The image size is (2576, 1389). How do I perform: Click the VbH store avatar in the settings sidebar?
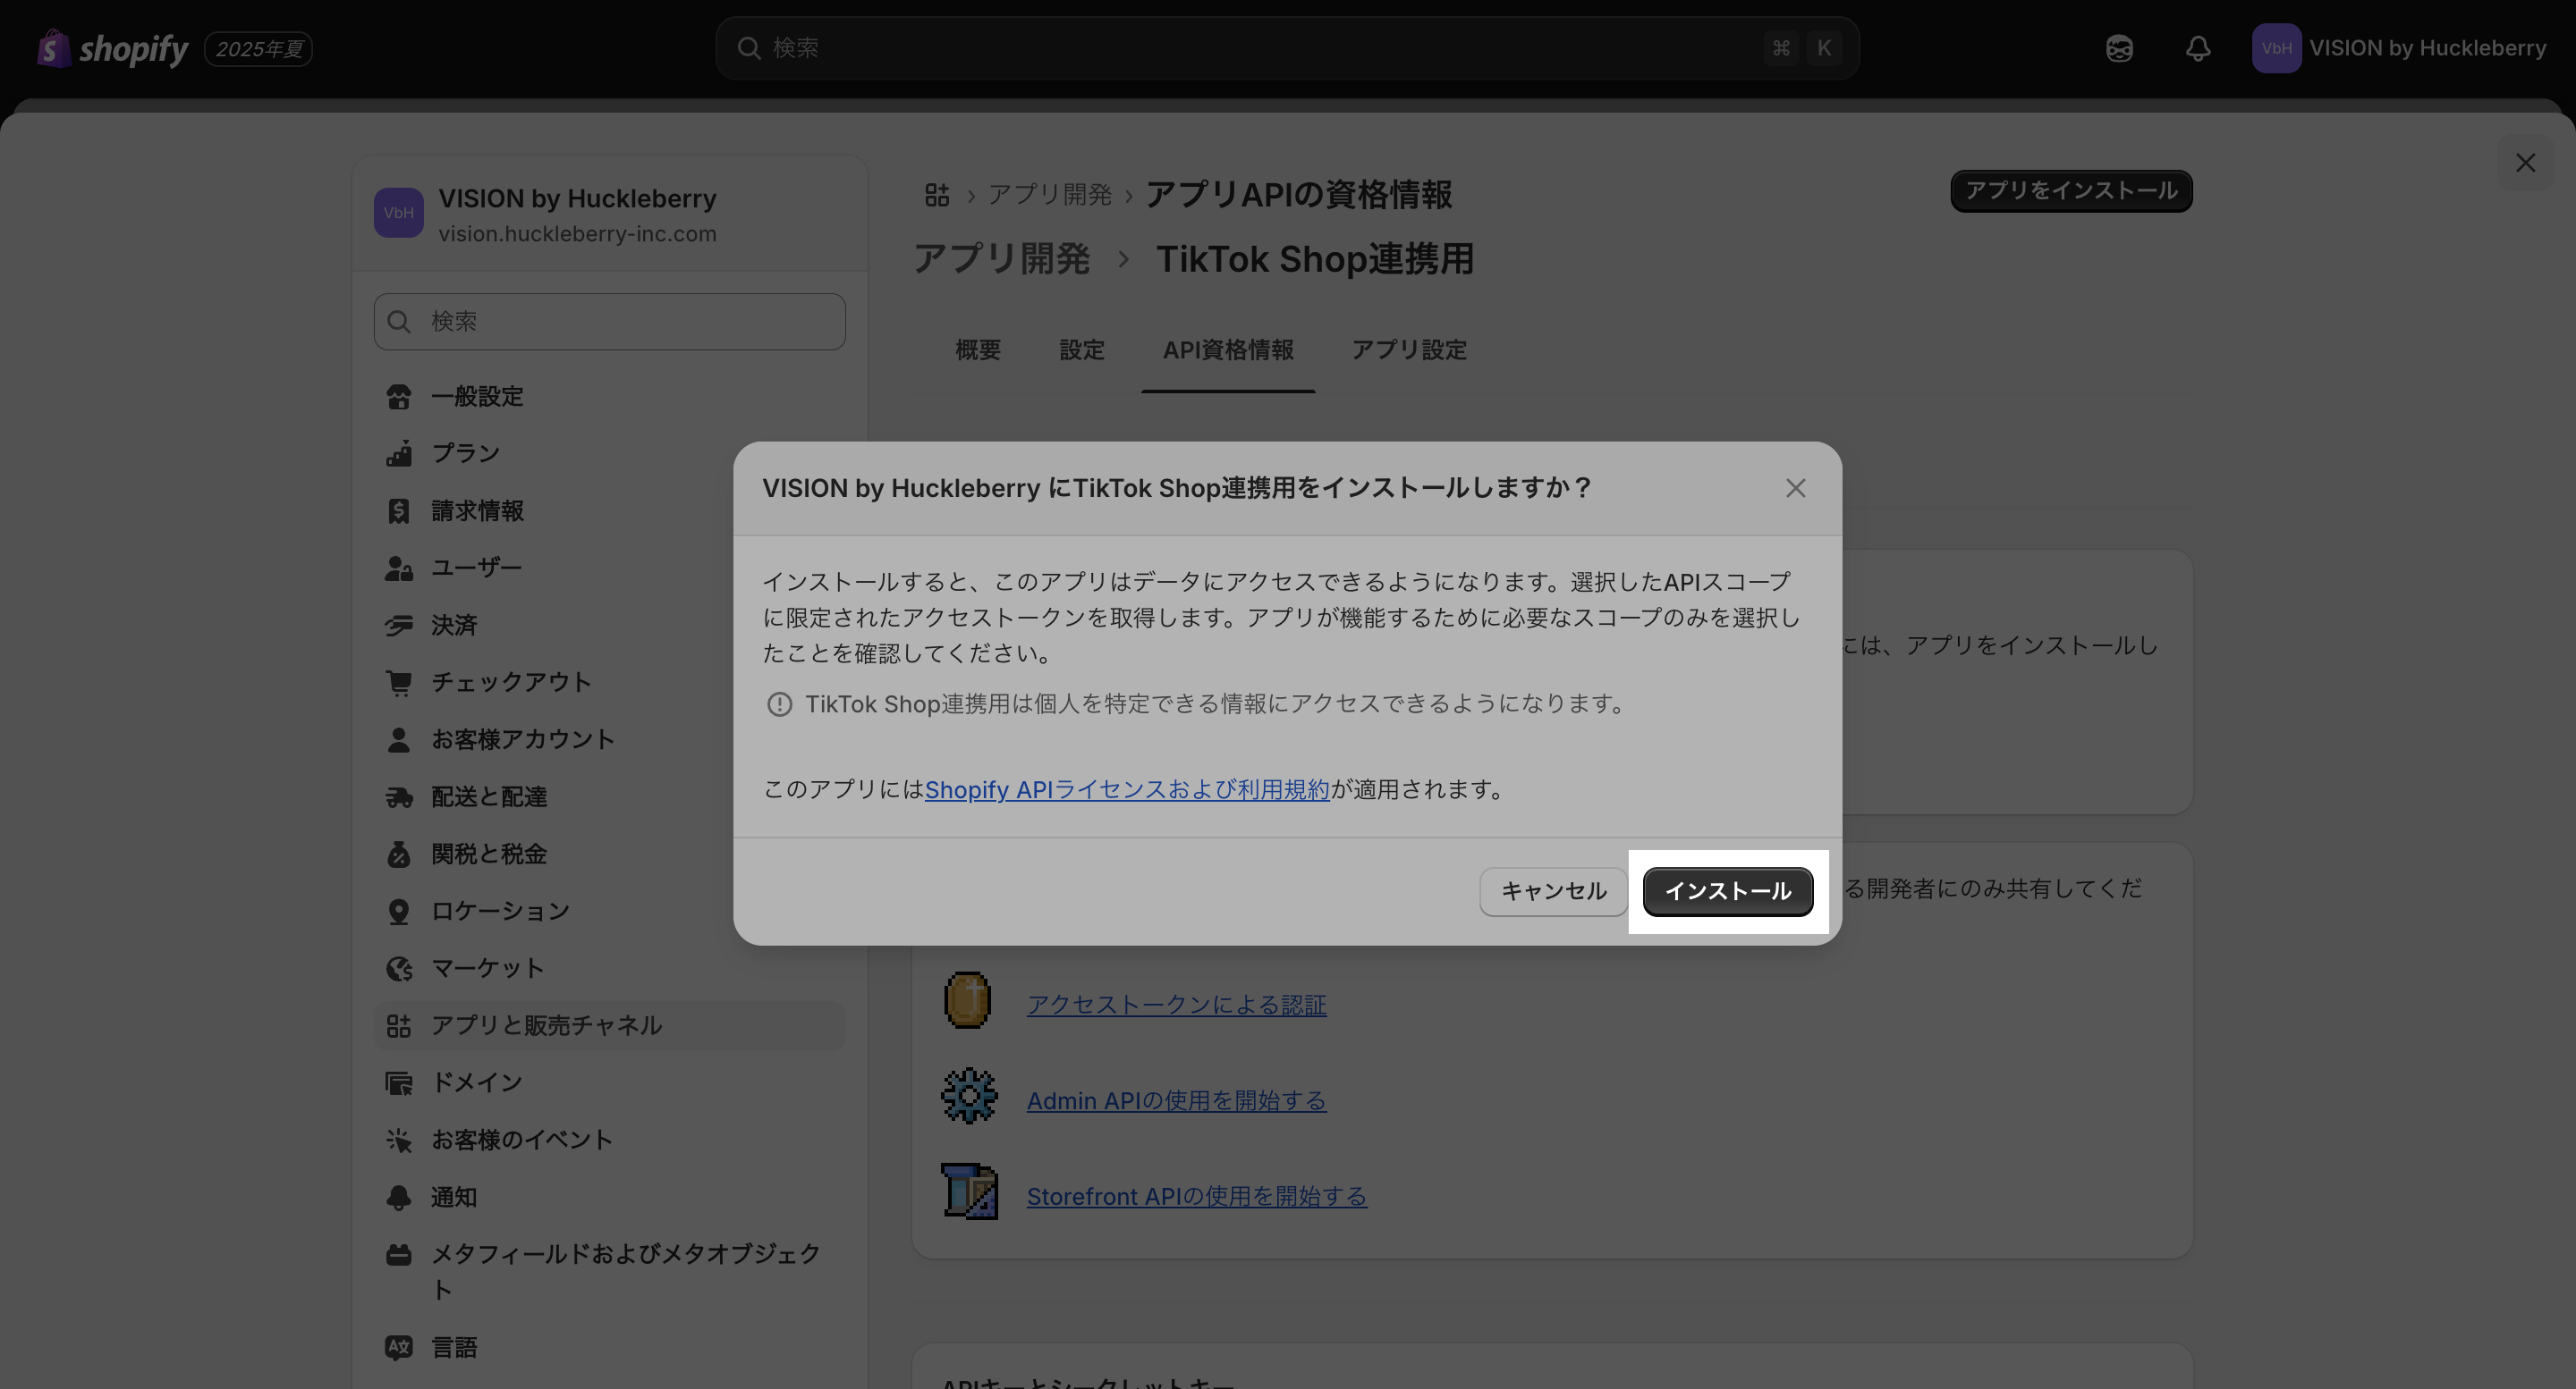(x=398, y=212)
